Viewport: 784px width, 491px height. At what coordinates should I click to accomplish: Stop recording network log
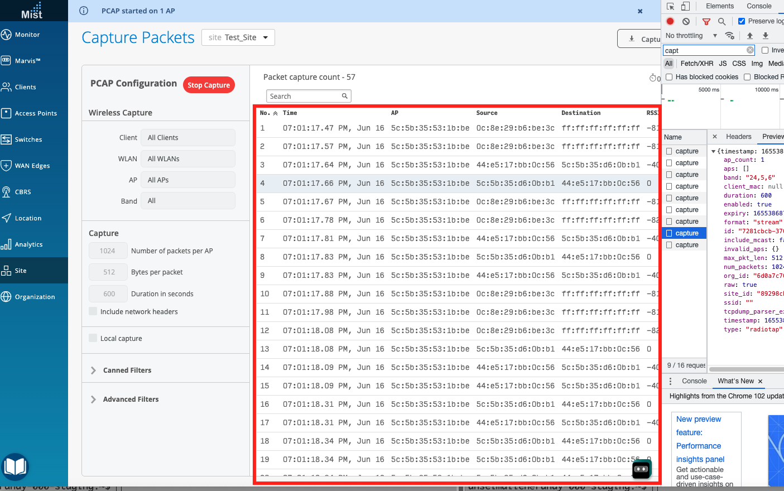pyautogui.click(x=670, y=21)
